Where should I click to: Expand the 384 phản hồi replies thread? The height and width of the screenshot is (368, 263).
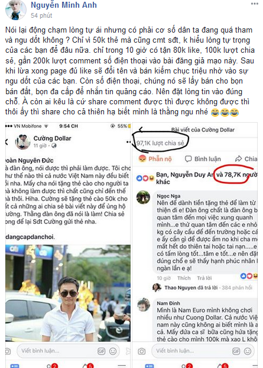point(237,288)
